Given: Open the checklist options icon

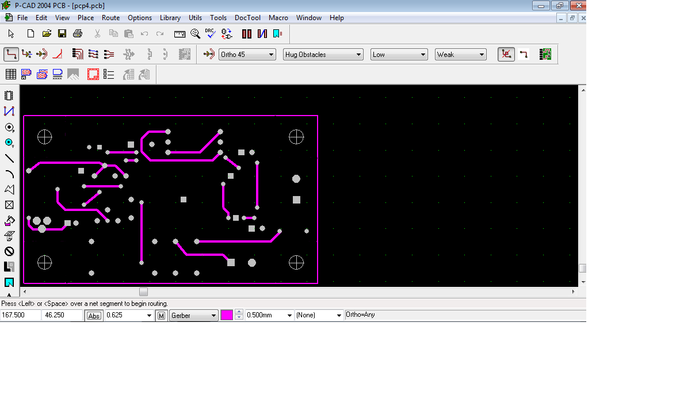Looking at the screenshot, I should 109,75.
